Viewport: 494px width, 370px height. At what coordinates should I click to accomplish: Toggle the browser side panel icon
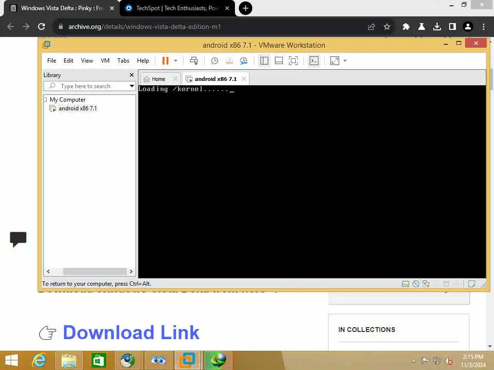pos(453,27)
